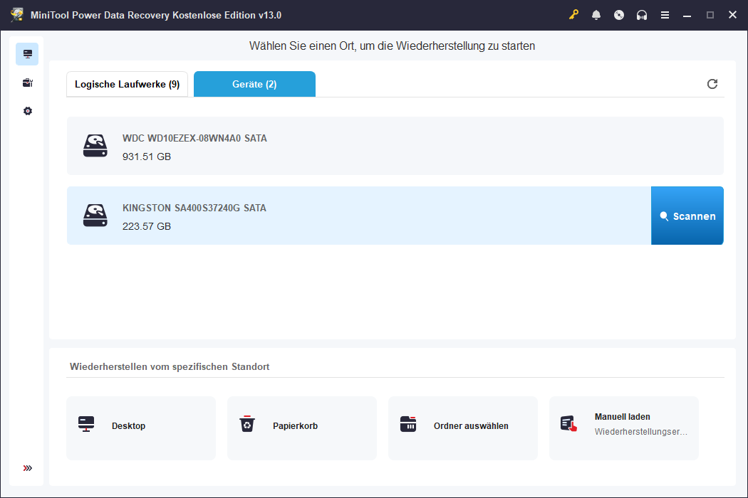
Task: Click the Ordner auswählen folder icon
Action: tap(408, 424)
